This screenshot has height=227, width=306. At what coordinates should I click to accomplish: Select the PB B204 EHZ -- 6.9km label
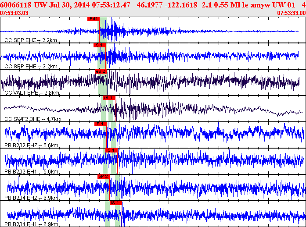[x=31, y=198]
